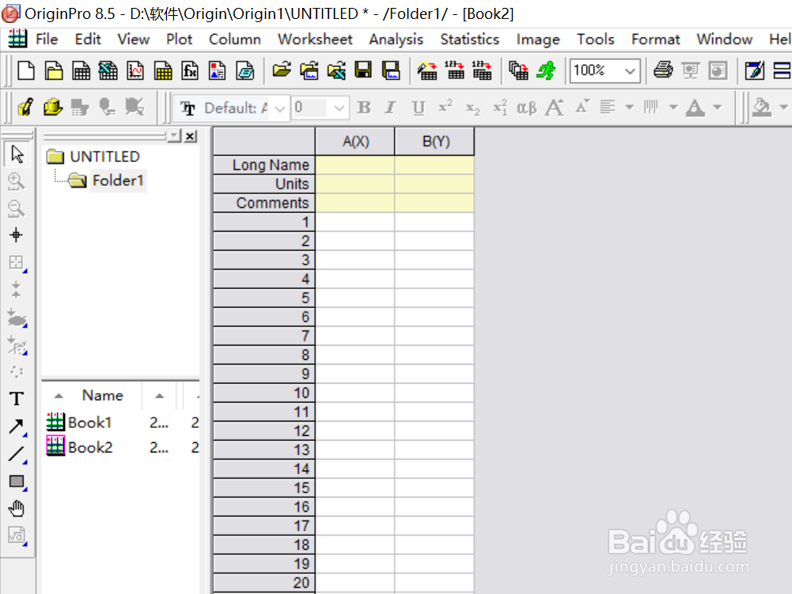The width and height of the screenshot is (792, 594).
Task: Create a new workbook from the toolbar
Action: pos(81,70)
